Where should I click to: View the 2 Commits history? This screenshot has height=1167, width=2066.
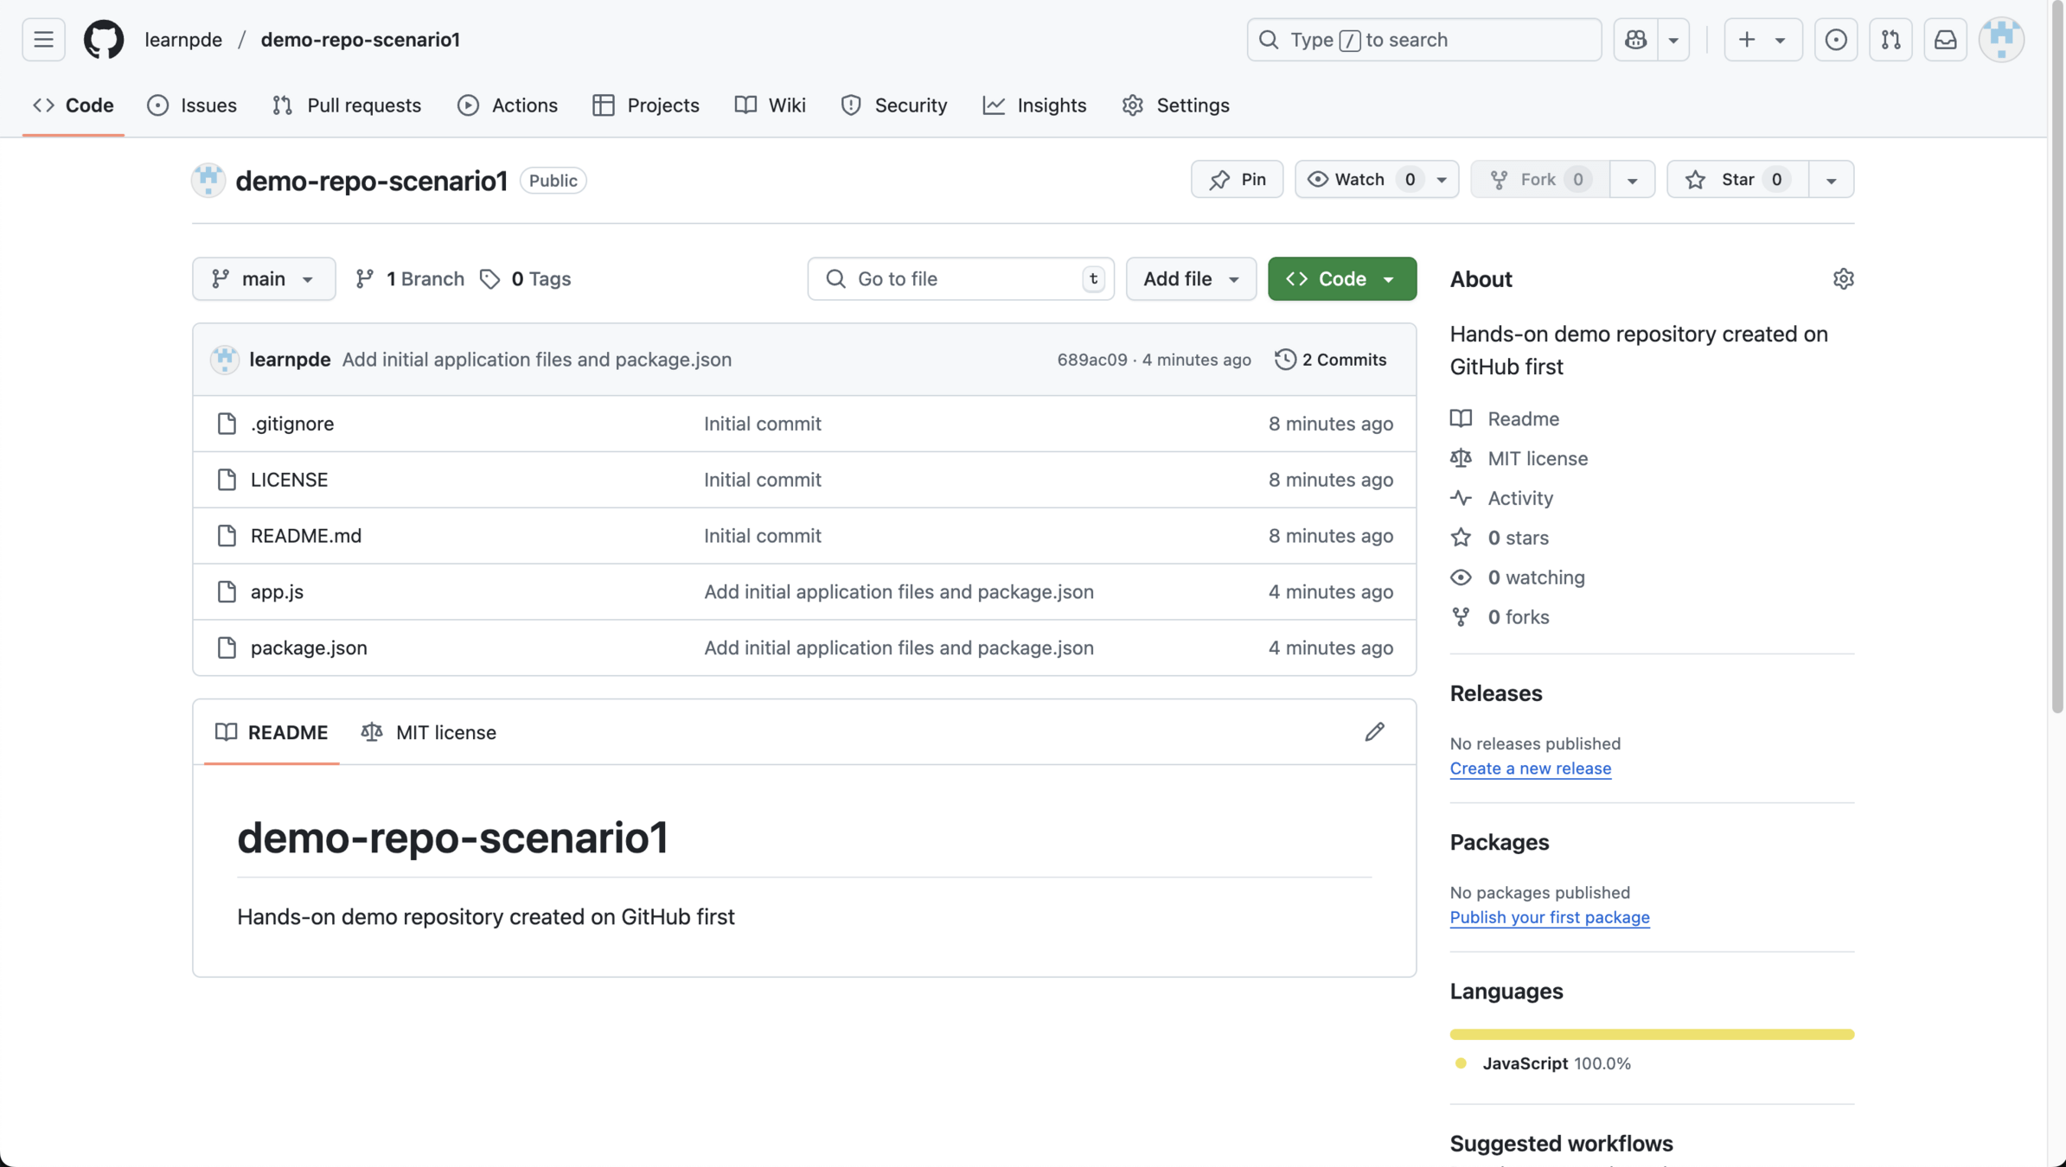tap(1330, 360)
